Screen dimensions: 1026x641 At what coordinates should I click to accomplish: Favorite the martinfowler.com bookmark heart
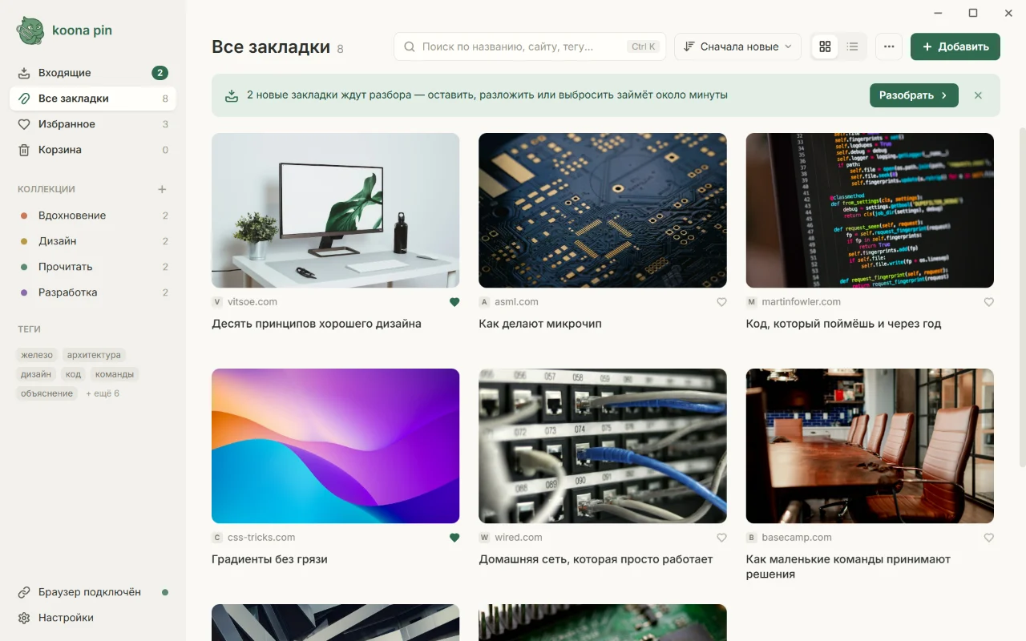(988, 302)
